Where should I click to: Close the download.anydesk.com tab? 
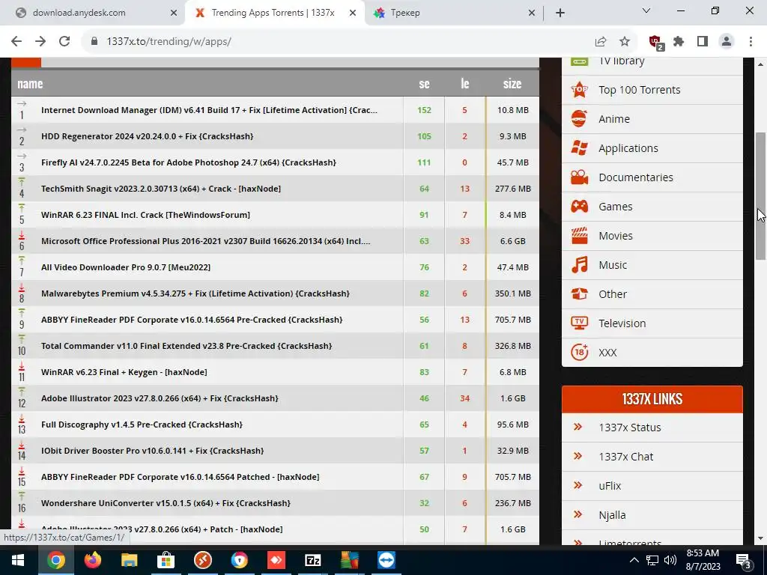174,13
